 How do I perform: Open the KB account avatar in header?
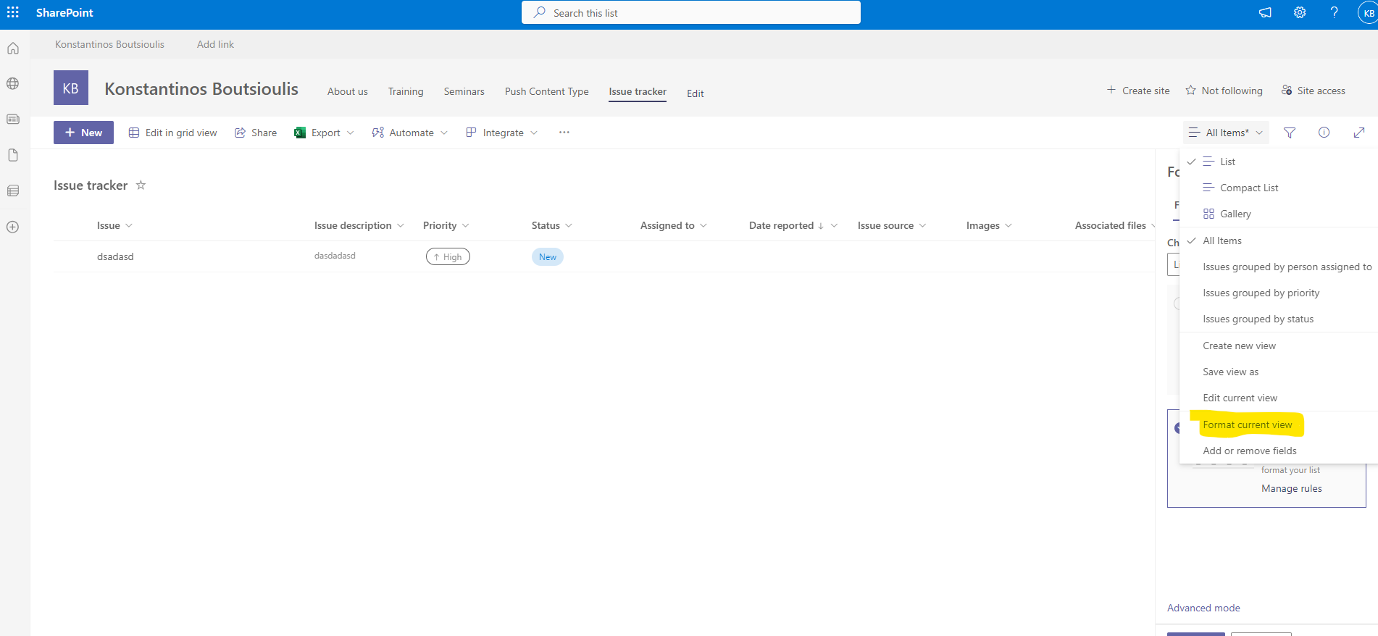(x=1368, y=13)
